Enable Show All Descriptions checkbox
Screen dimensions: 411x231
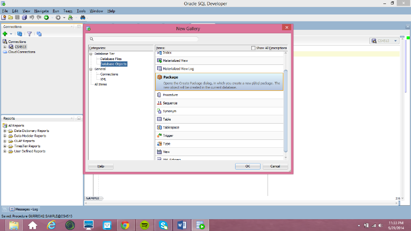[x=253, y=48]
